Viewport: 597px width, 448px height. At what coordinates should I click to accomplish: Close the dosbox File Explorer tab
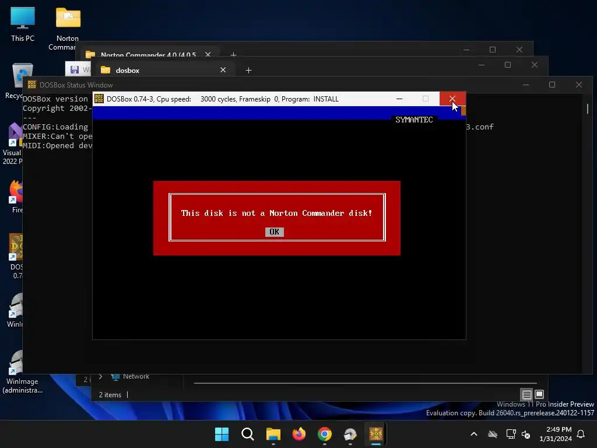(x=223, y=70)
